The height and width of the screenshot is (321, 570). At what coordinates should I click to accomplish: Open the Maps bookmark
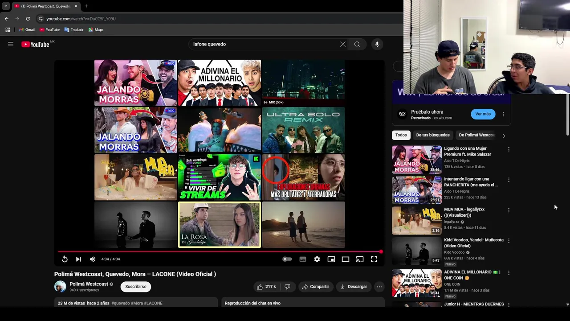point(96,30)
